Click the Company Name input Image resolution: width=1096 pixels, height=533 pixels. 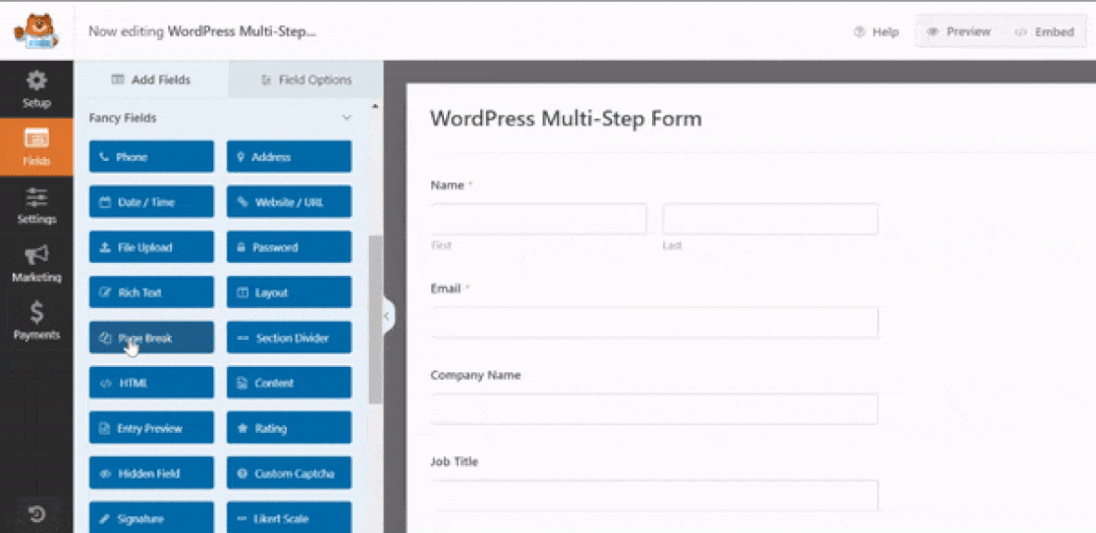click(x=654, y=409)
